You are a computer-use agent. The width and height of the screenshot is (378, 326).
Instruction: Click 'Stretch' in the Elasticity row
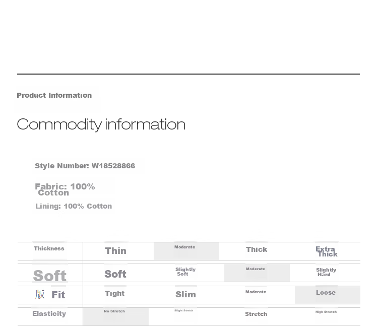click(x=256, y=314)
